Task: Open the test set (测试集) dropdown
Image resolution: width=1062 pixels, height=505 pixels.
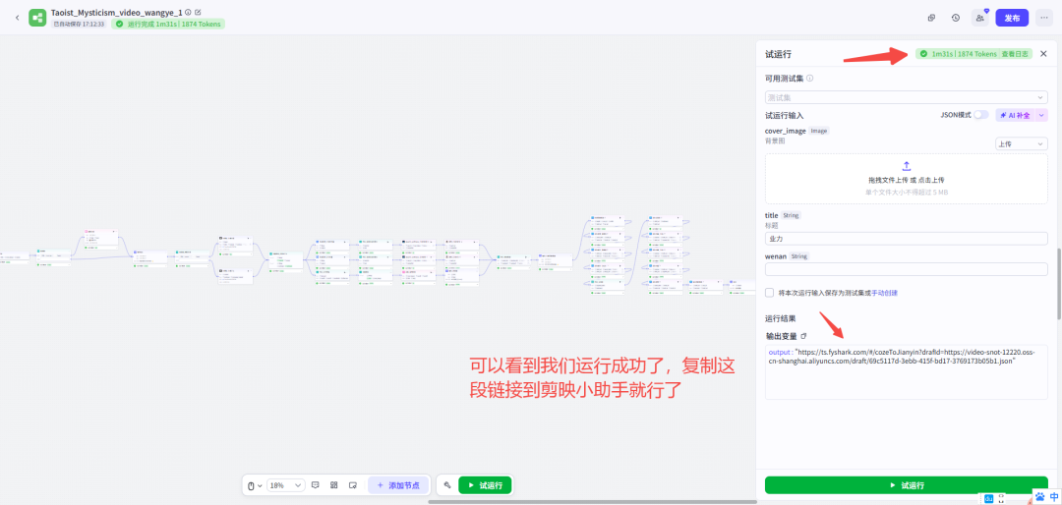Action: pos(907,97)
